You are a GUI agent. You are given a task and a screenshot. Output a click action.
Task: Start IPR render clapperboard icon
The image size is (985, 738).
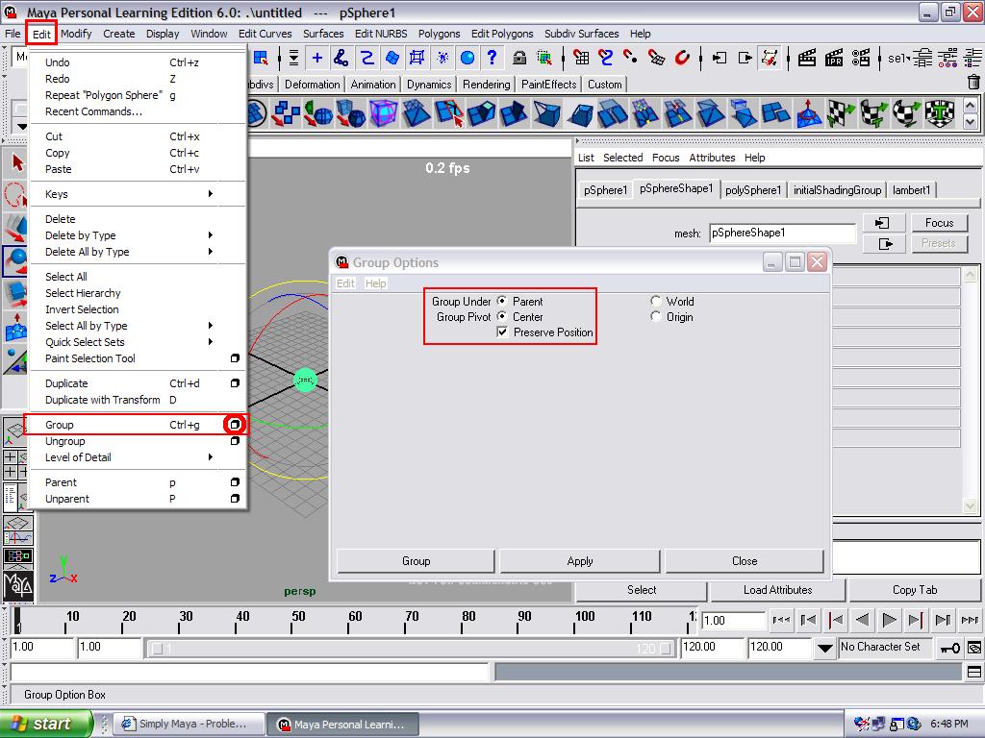click(834, 59)
